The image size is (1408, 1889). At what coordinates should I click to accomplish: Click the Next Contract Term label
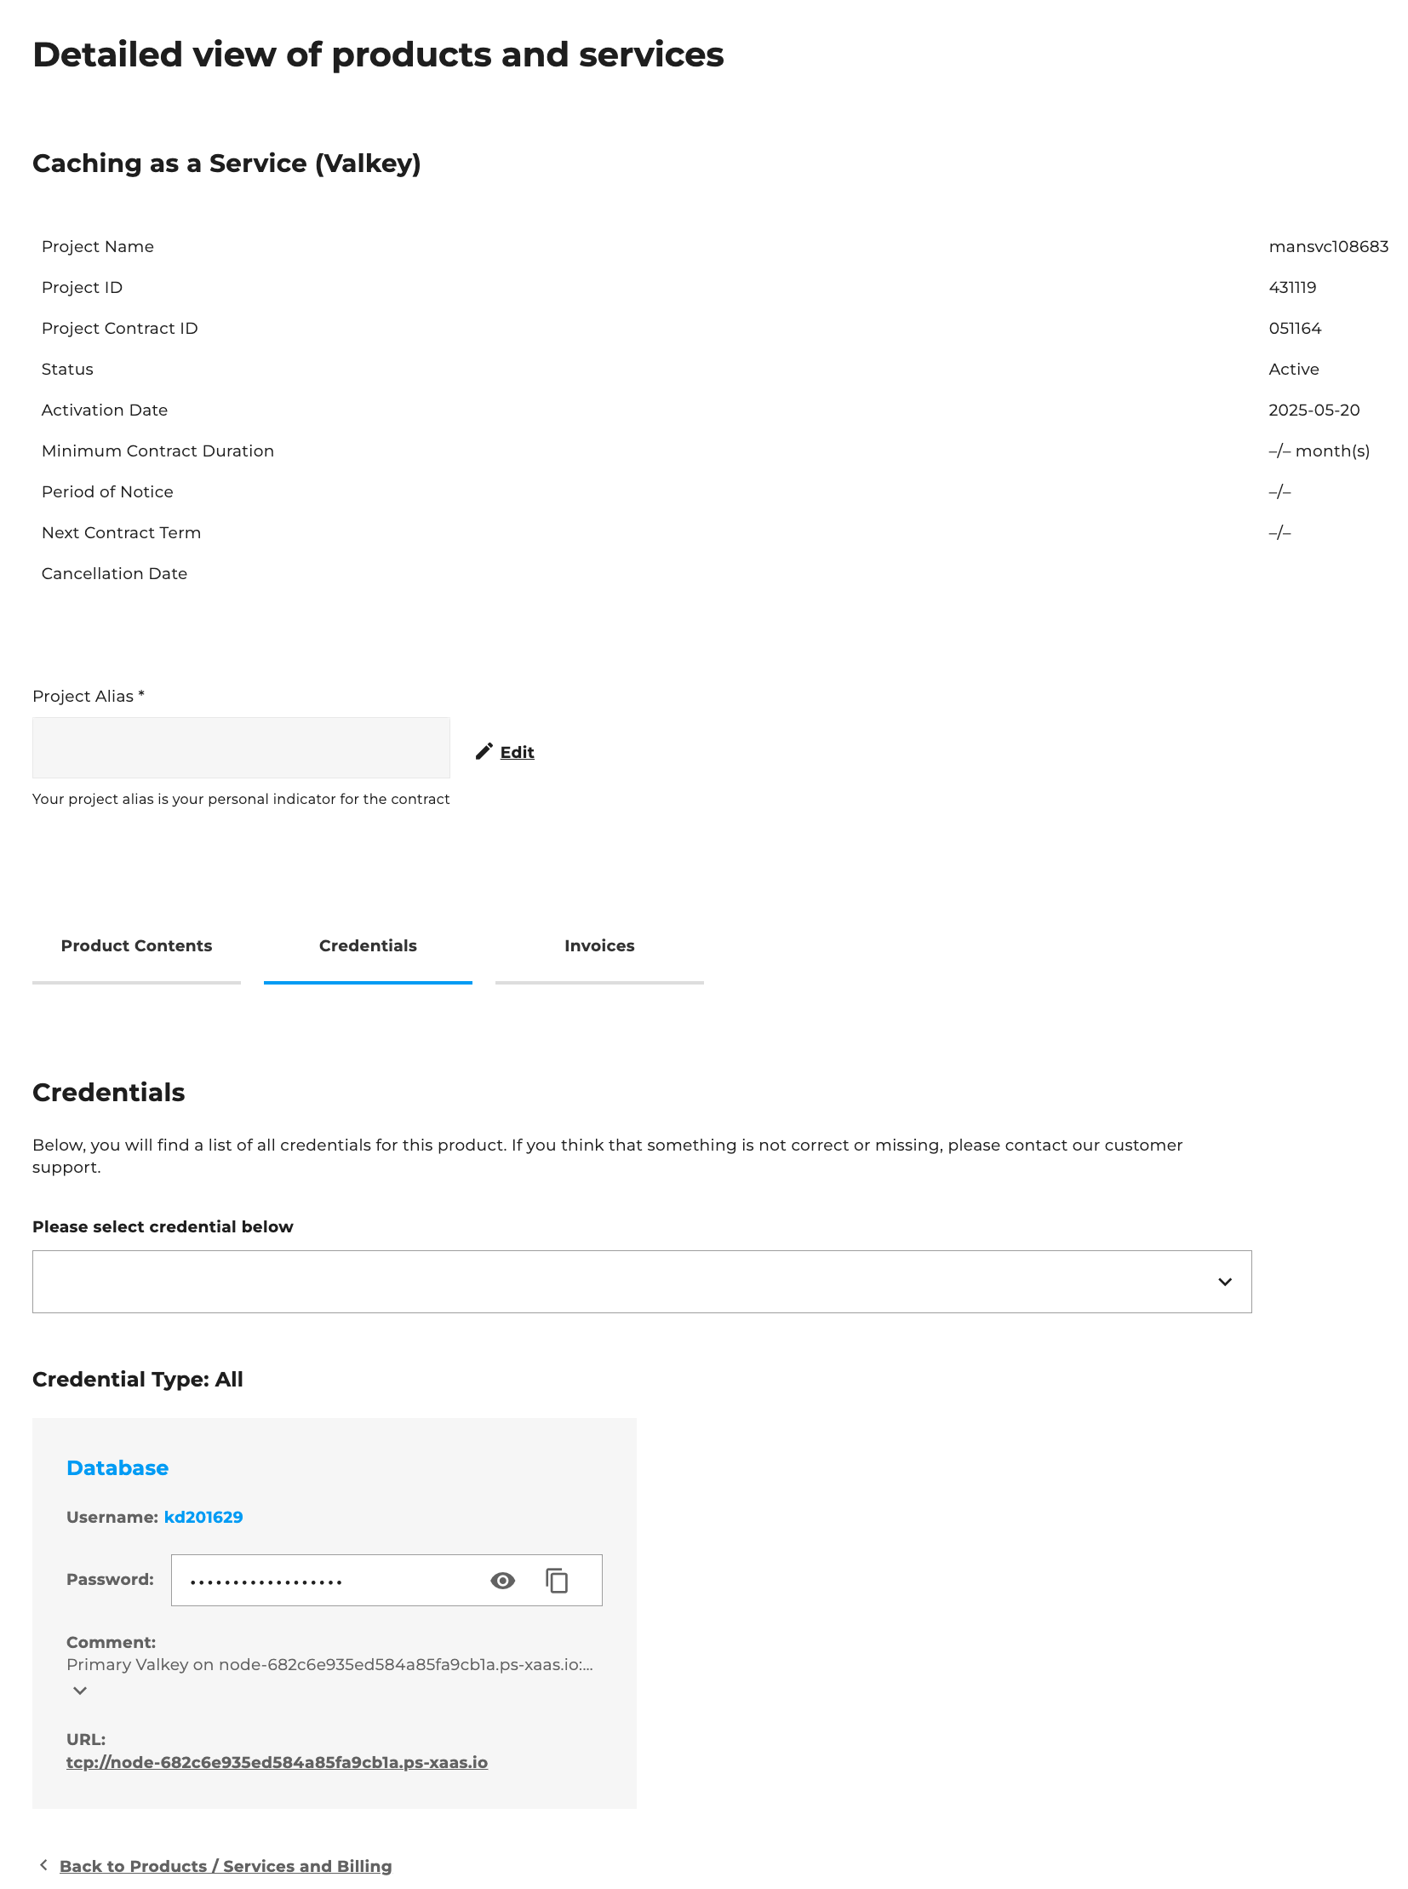(121, 533)
